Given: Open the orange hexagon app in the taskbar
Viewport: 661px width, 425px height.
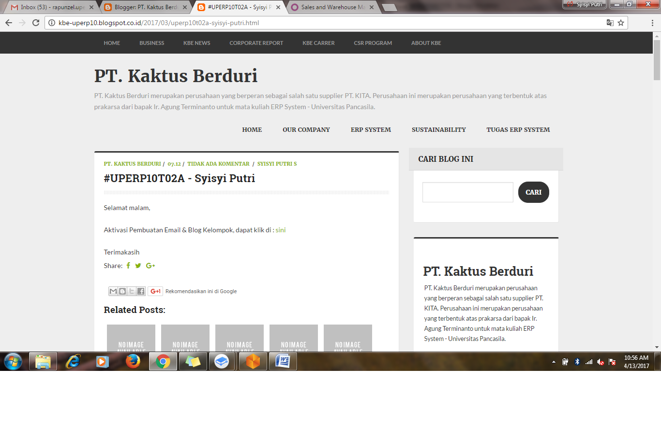Looking at the screenshot, I should pos(253,361).
